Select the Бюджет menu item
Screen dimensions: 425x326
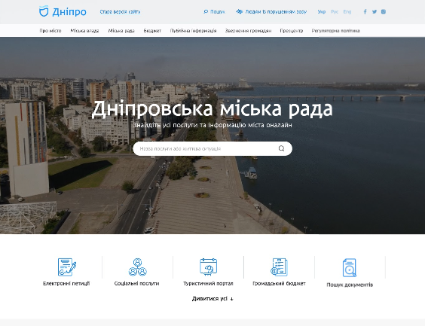pos(152,31)
